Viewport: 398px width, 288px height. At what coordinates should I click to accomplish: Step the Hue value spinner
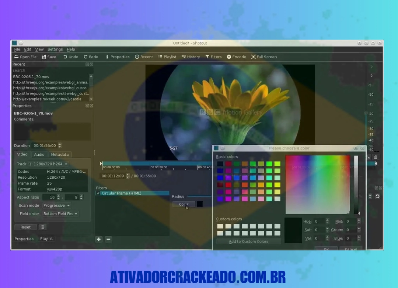(327, 221)
